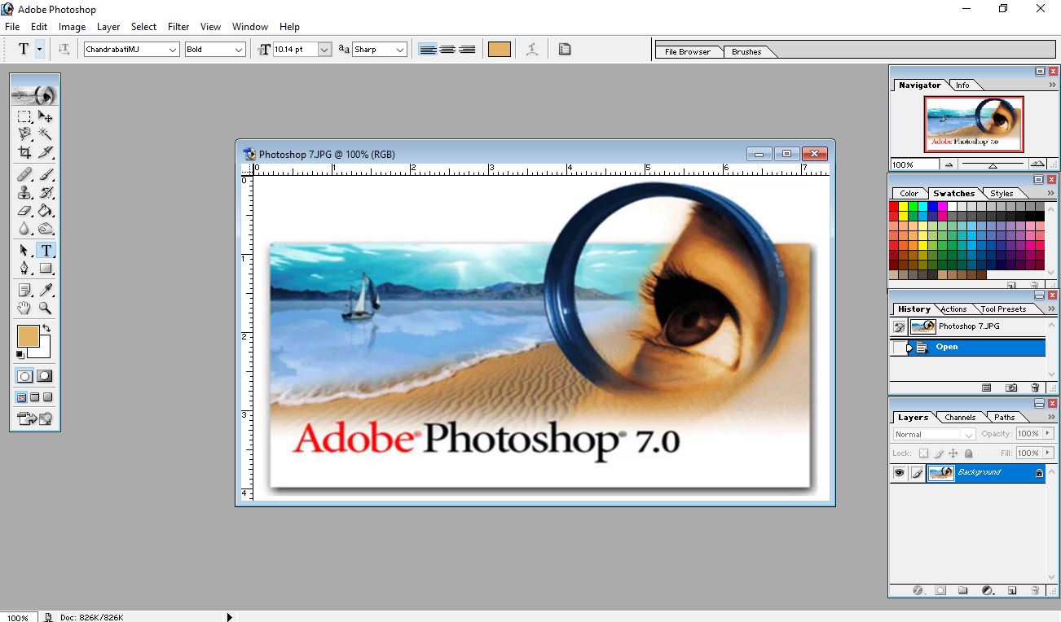Center-align text in options bar
The width and height of the screenshot is (1061, 622).
447,50
